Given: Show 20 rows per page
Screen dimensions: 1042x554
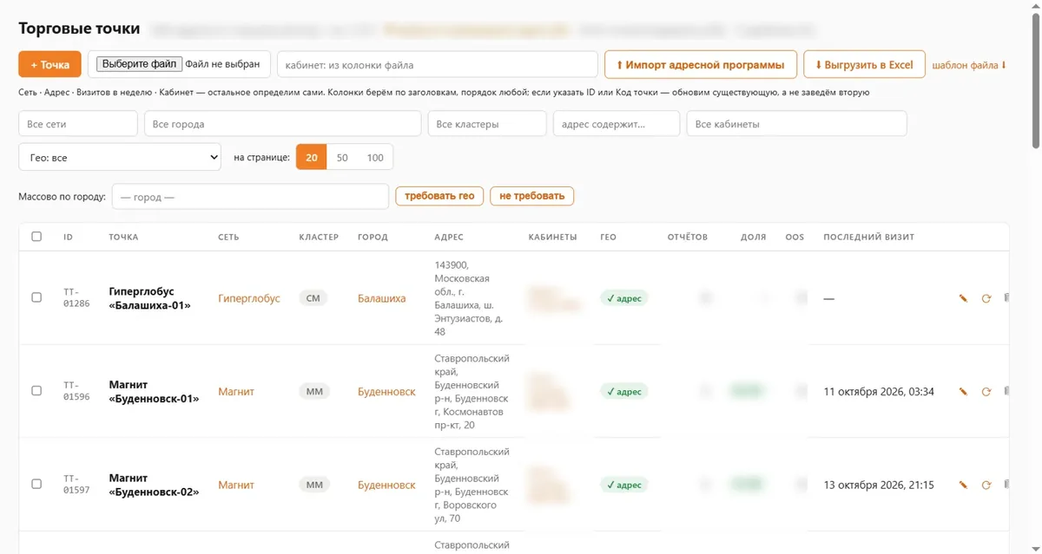Looking at the screenshot, I should tap(312, 158).
